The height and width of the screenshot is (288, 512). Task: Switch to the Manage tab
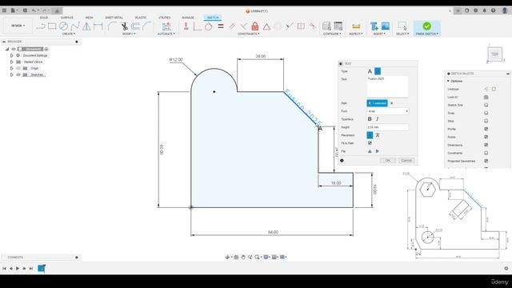tap(188, 18)
